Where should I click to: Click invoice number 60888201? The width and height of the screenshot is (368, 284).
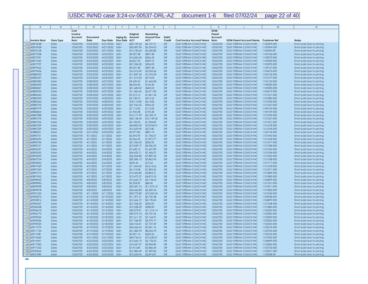point(36,132)
